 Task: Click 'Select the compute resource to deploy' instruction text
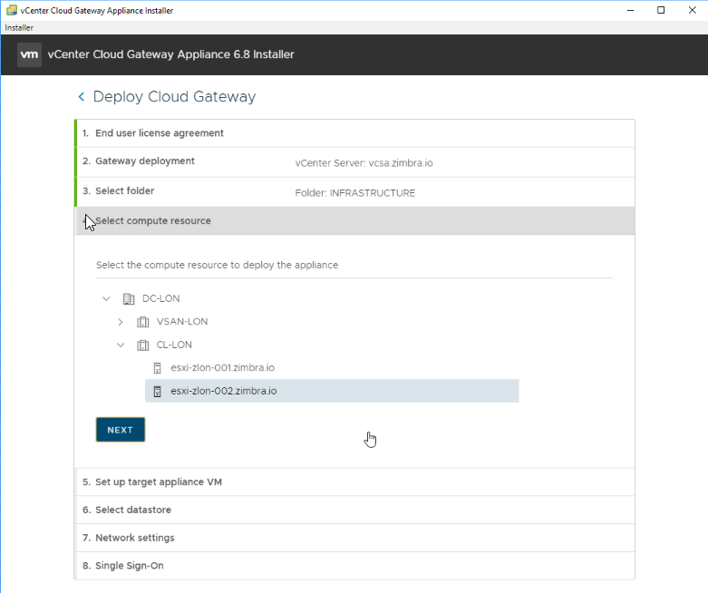217,265
